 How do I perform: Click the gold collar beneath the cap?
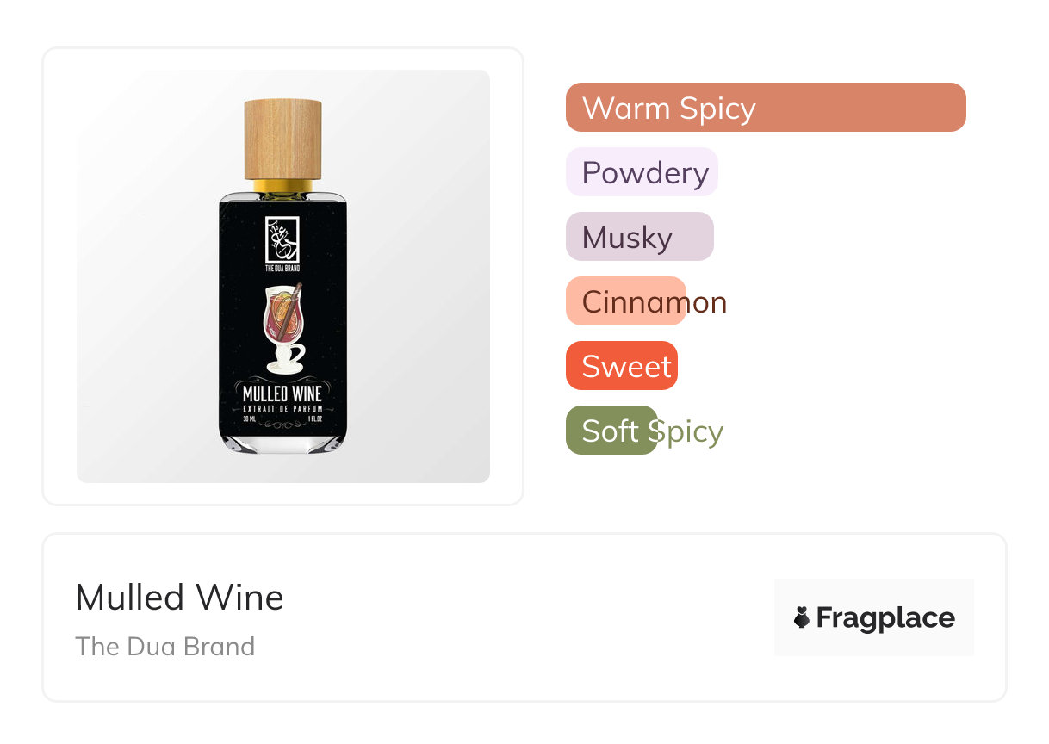point(282,186)
